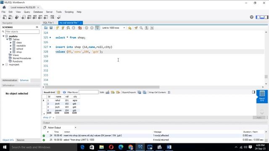Toggle wrap cell content icon
Screen dimensions: 269x151
(x=169, y=92)
